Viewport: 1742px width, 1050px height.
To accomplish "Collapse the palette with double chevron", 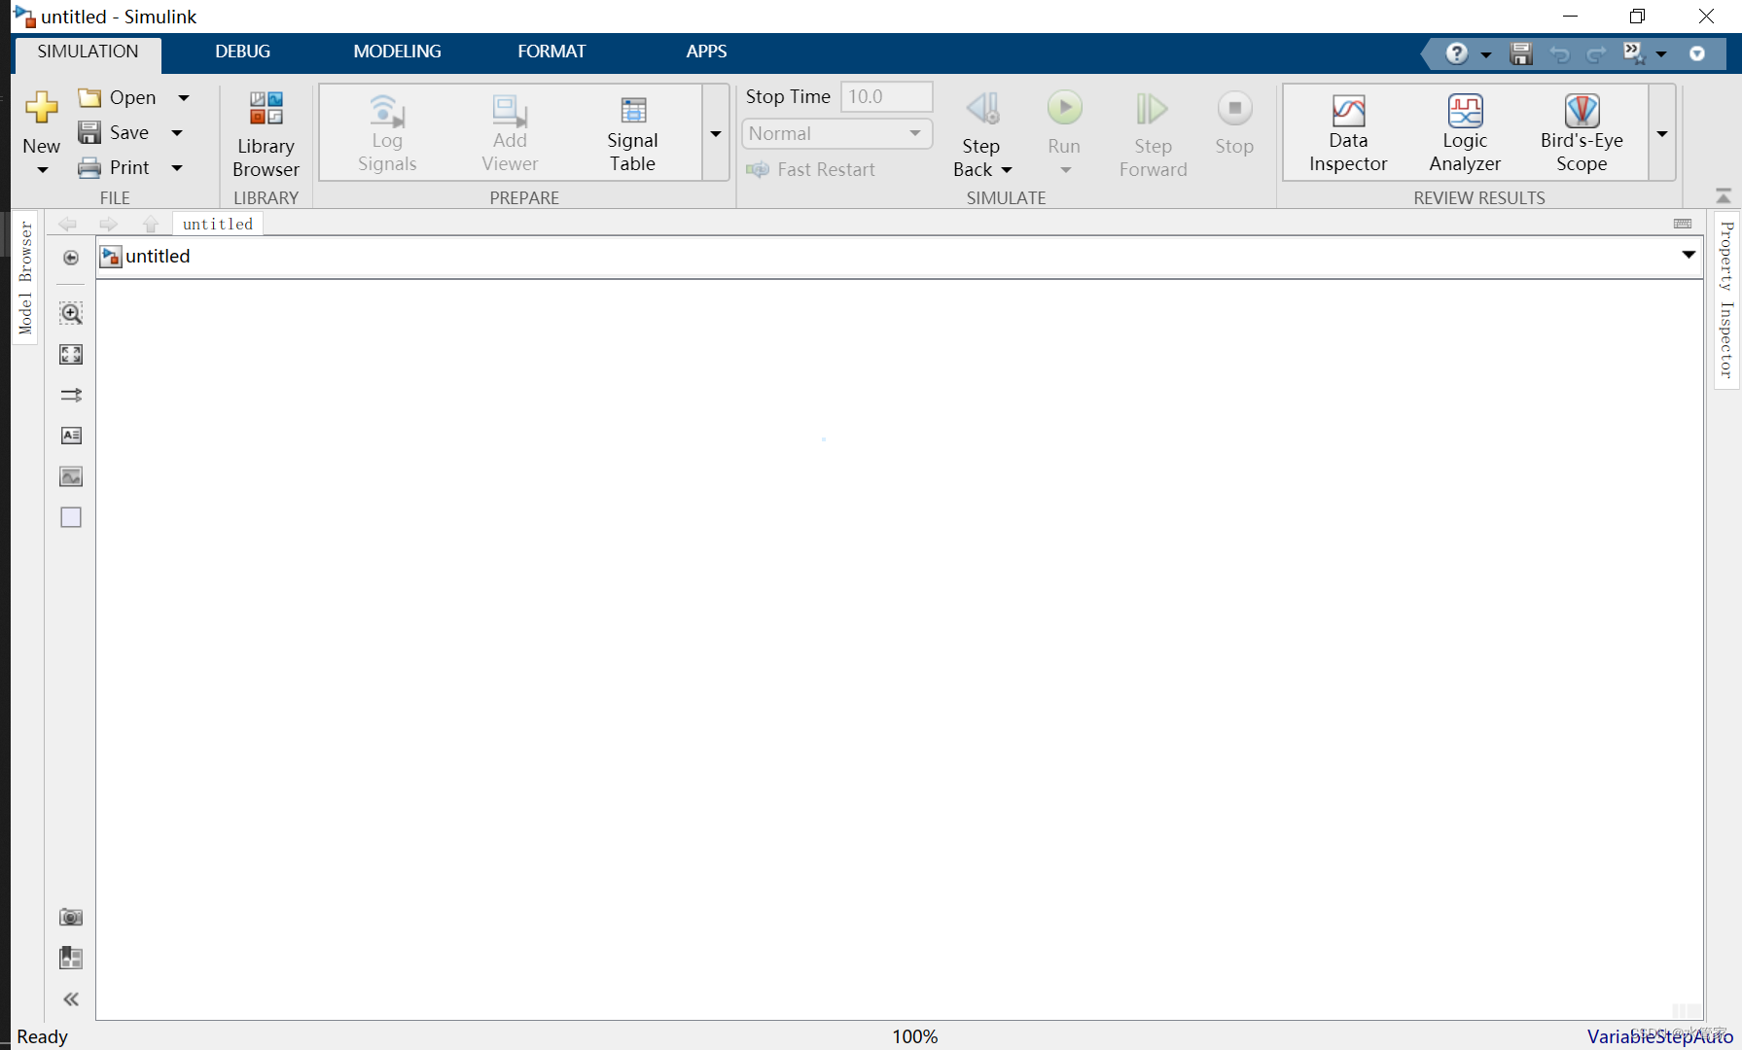I will pyautogui.click(x=71, y=999).
